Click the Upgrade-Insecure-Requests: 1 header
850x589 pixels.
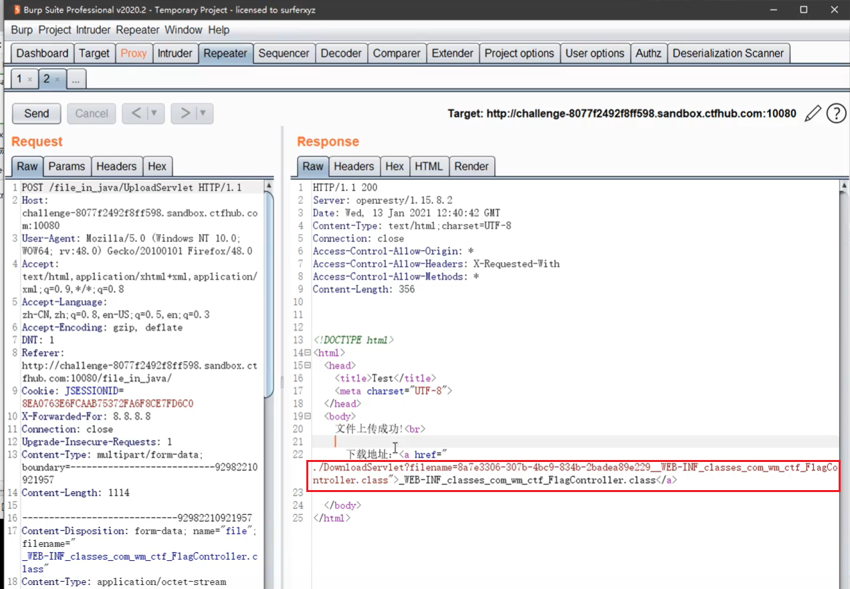(x=97, y=442)
